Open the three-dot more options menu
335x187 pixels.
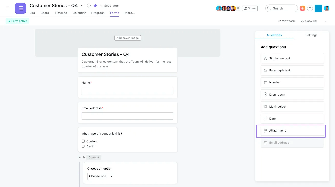point(325,21)
